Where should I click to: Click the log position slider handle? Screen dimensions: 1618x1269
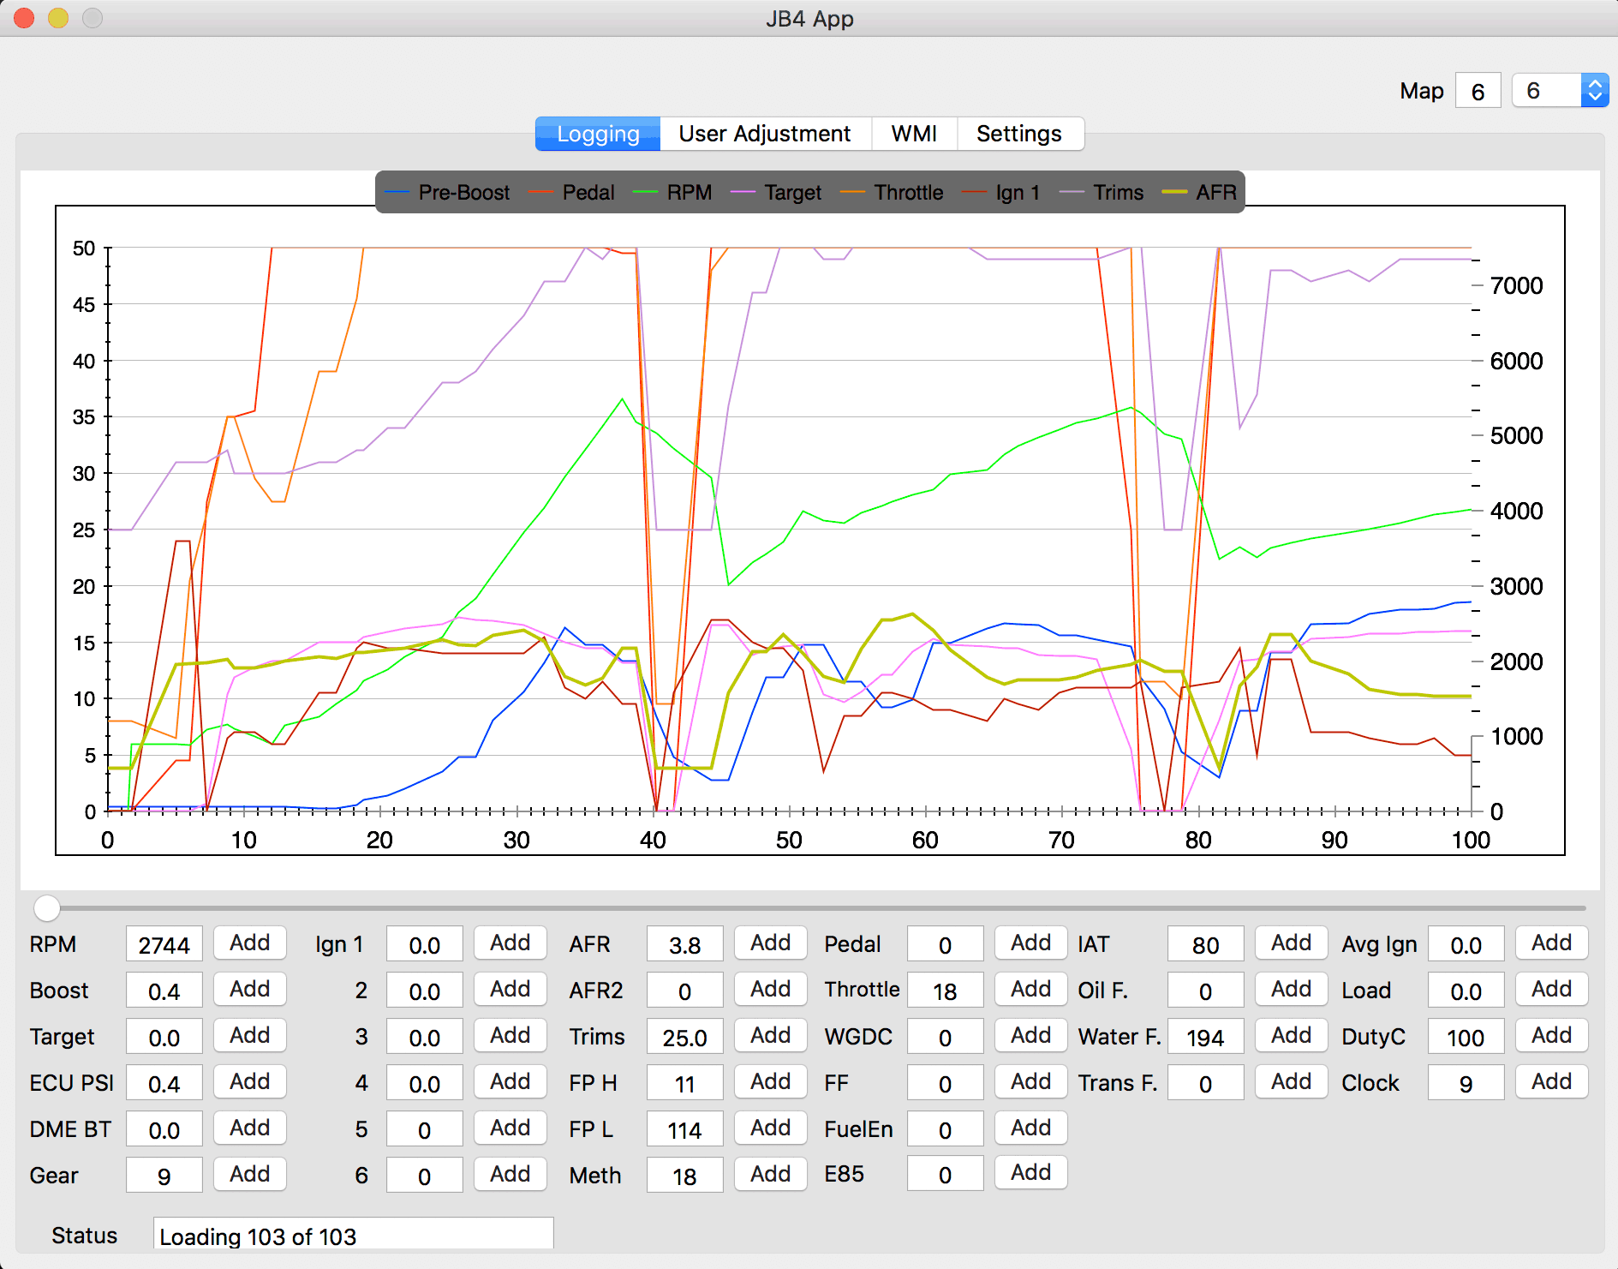[47, 907]
